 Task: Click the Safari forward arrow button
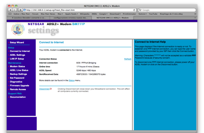15,10
